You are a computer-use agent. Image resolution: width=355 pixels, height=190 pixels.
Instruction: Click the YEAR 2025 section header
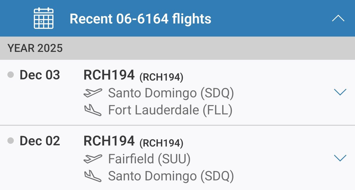click(35, 48)
